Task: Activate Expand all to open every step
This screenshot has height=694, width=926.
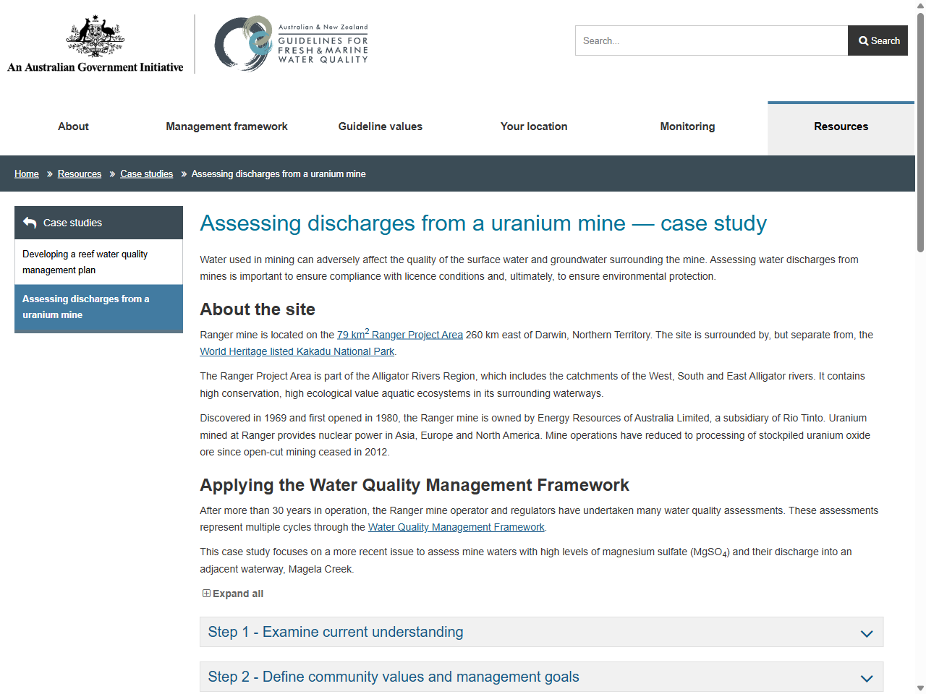Action: 237,593
